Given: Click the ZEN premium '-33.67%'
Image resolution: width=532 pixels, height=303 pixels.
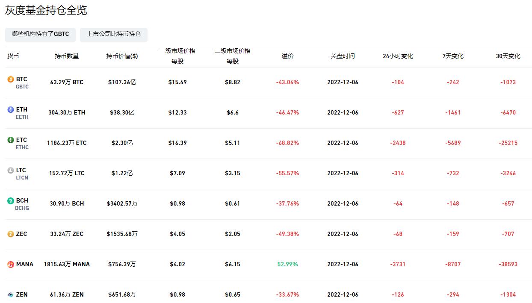Looking at the screenshot, I should 287,294.
